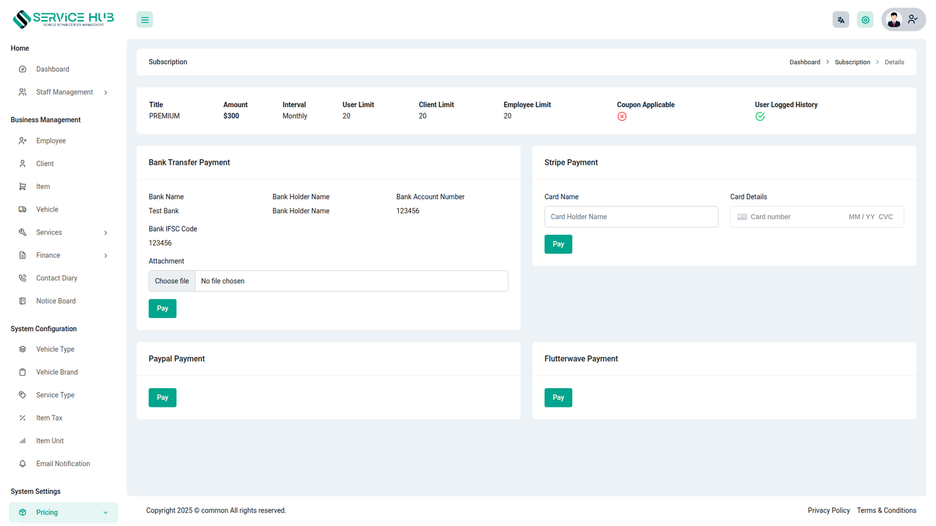
Task: Click the red Coupon Applicable cross icon
Action: click(x=622, y=117)
